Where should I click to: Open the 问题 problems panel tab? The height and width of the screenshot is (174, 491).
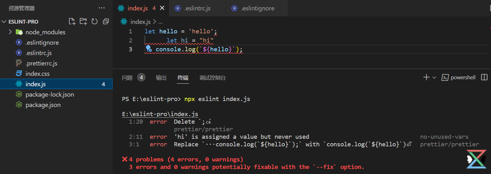127,78
